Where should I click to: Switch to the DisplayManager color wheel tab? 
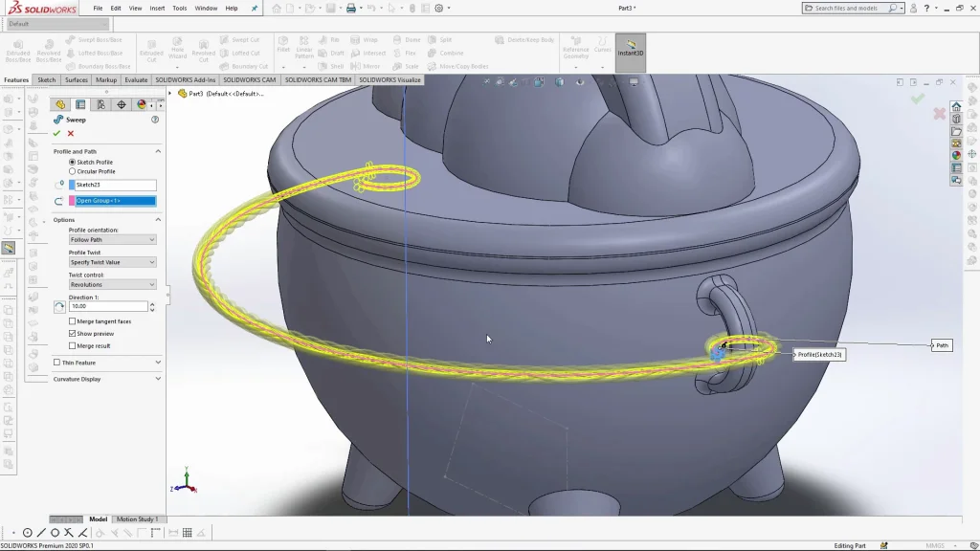coord(142,104)
